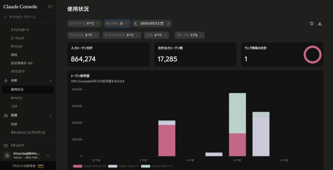333x170 pixels.
Task: Click the 使用状況 page heading
Action: (78, 9)
